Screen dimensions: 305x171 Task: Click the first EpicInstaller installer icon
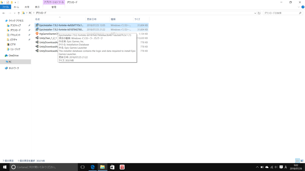click(x=37, y=25)
